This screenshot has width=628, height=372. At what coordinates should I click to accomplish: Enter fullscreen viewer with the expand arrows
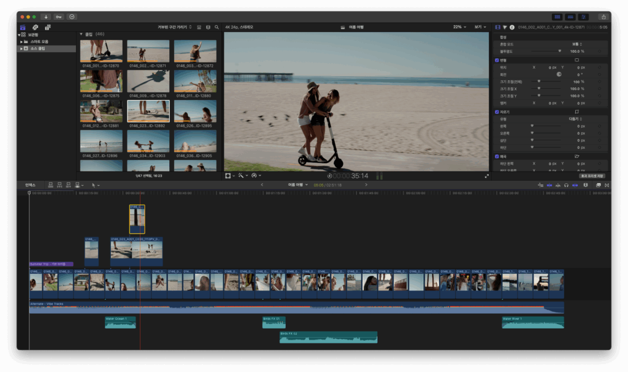click(x=486, y=176)
